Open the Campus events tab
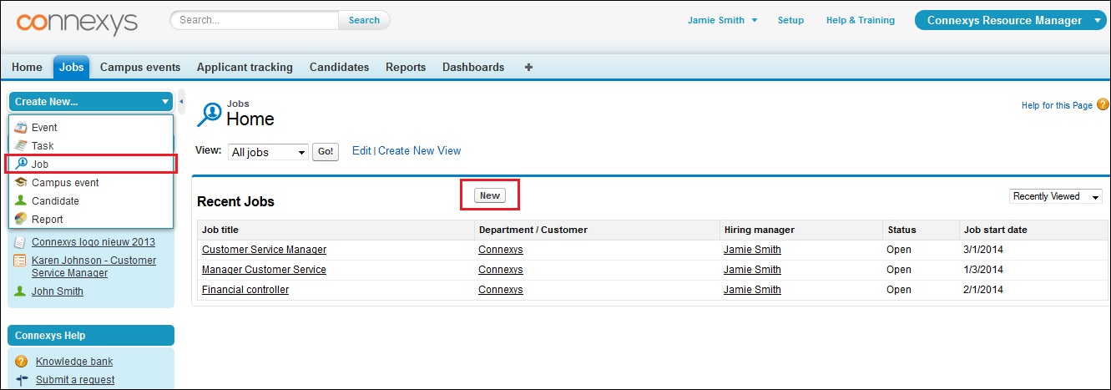The height and width of the screenshot is (390, 1111). (140, 68)
